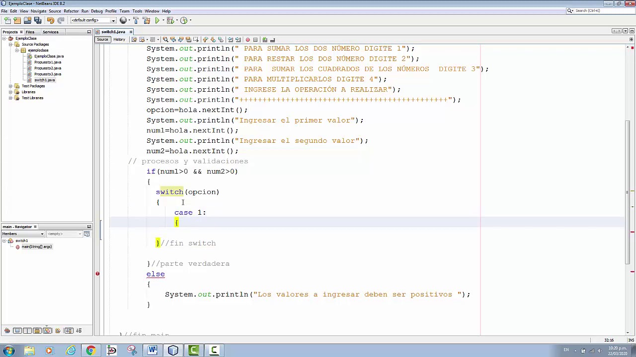Click the error marker beside the else line
This screenshot has width=636, height=357.
pyautogui.click(x=97, y=274)
